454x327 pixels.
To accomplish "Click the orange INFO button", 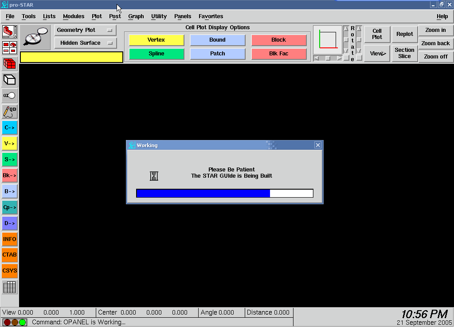I will pyautogui.click(x=10, y=239).
